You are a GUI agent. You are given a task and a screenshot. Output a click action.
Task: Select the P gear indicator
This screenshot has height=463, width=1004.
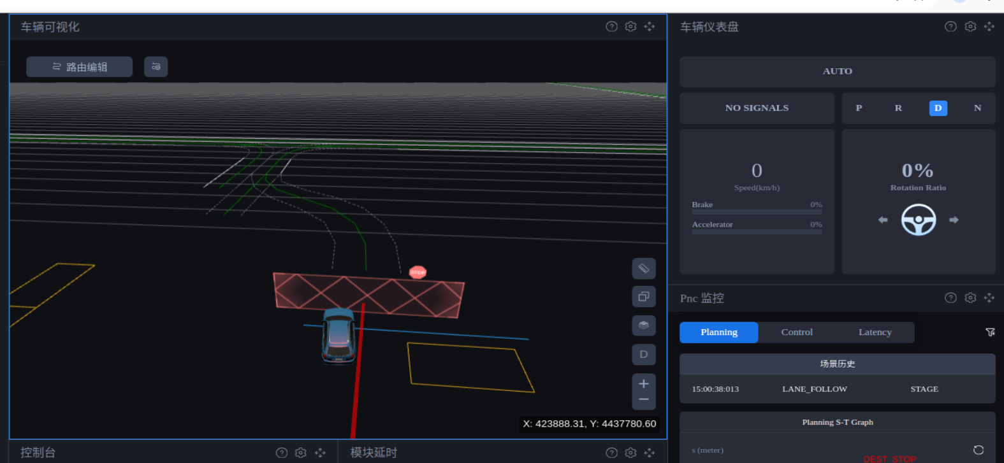coord(859,108)
